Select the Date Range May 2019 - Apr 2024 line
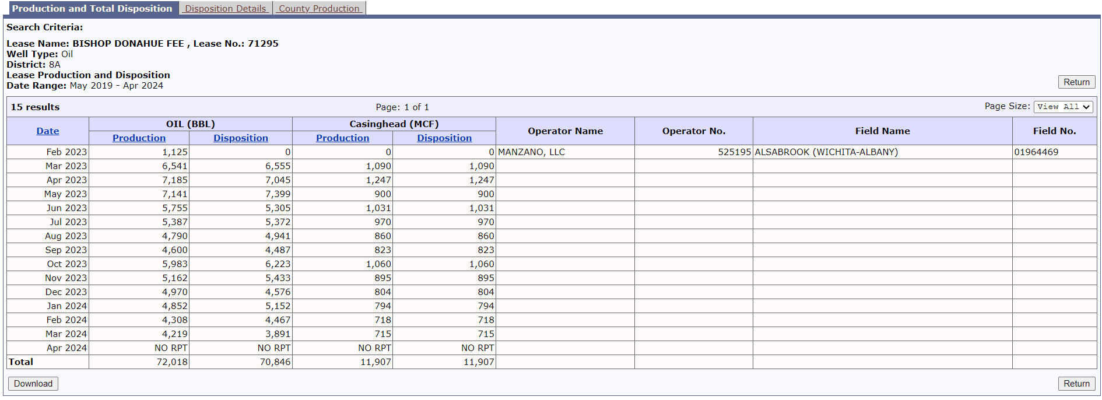 click(x=85, y=86)
